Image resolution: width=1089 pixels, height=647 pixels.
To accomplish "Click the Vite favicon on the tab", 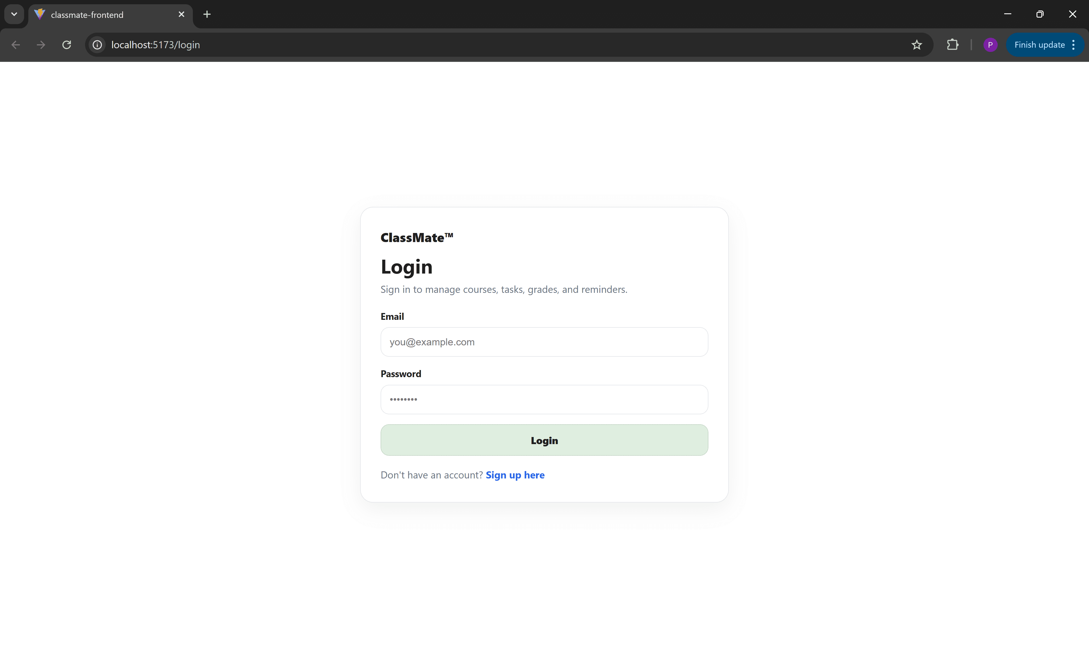I will (x=39, y=14).
